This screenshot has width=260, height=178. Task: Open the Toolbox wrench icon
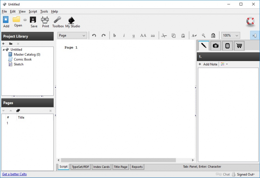click(x=58, y=20)
